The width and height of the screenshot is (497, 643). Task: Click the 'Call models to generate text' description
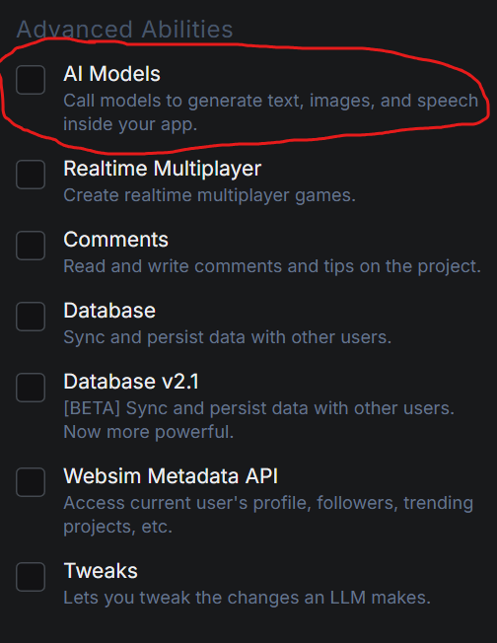tap(271, 112)
